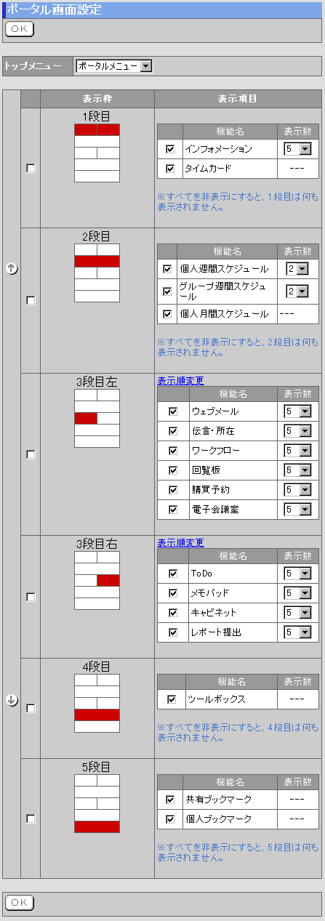Uncheck the インフォメーション checkbox
This screenshot has width=325, height=921.
[170, 149]
